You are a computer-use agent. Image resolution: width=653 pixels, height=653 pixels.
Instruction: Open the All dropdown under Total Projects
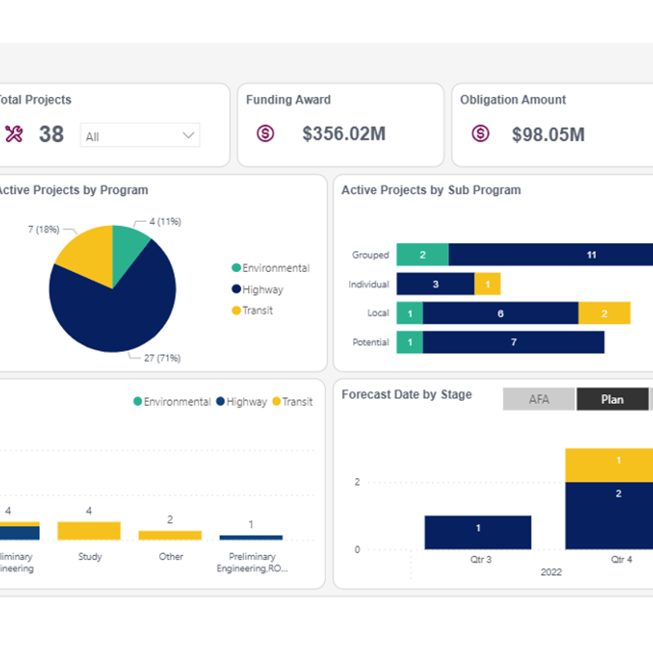tap(140, 135)
